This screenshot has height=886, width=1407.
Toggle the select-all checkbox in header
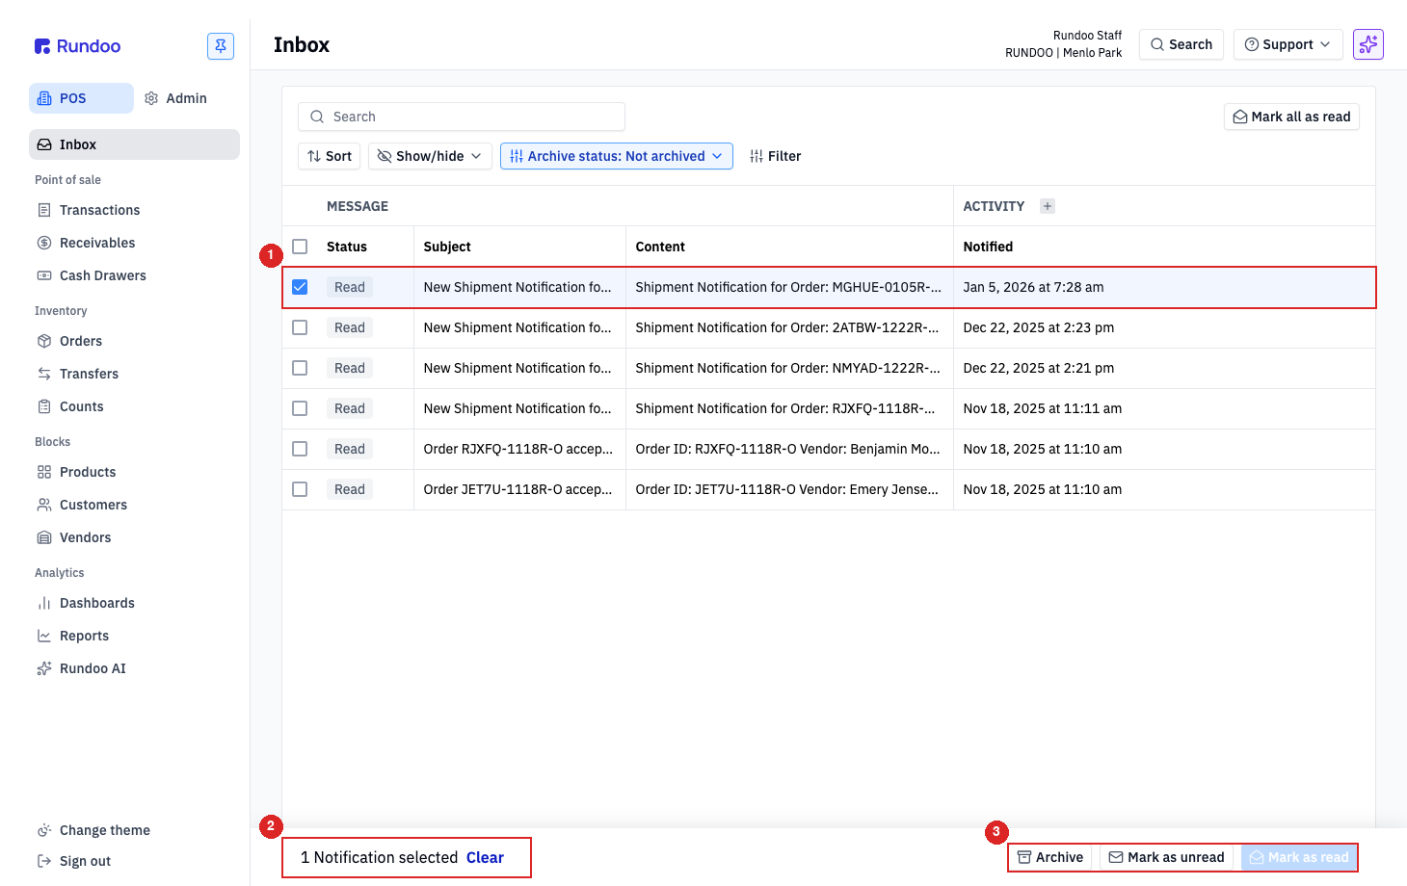click(300, 247)
